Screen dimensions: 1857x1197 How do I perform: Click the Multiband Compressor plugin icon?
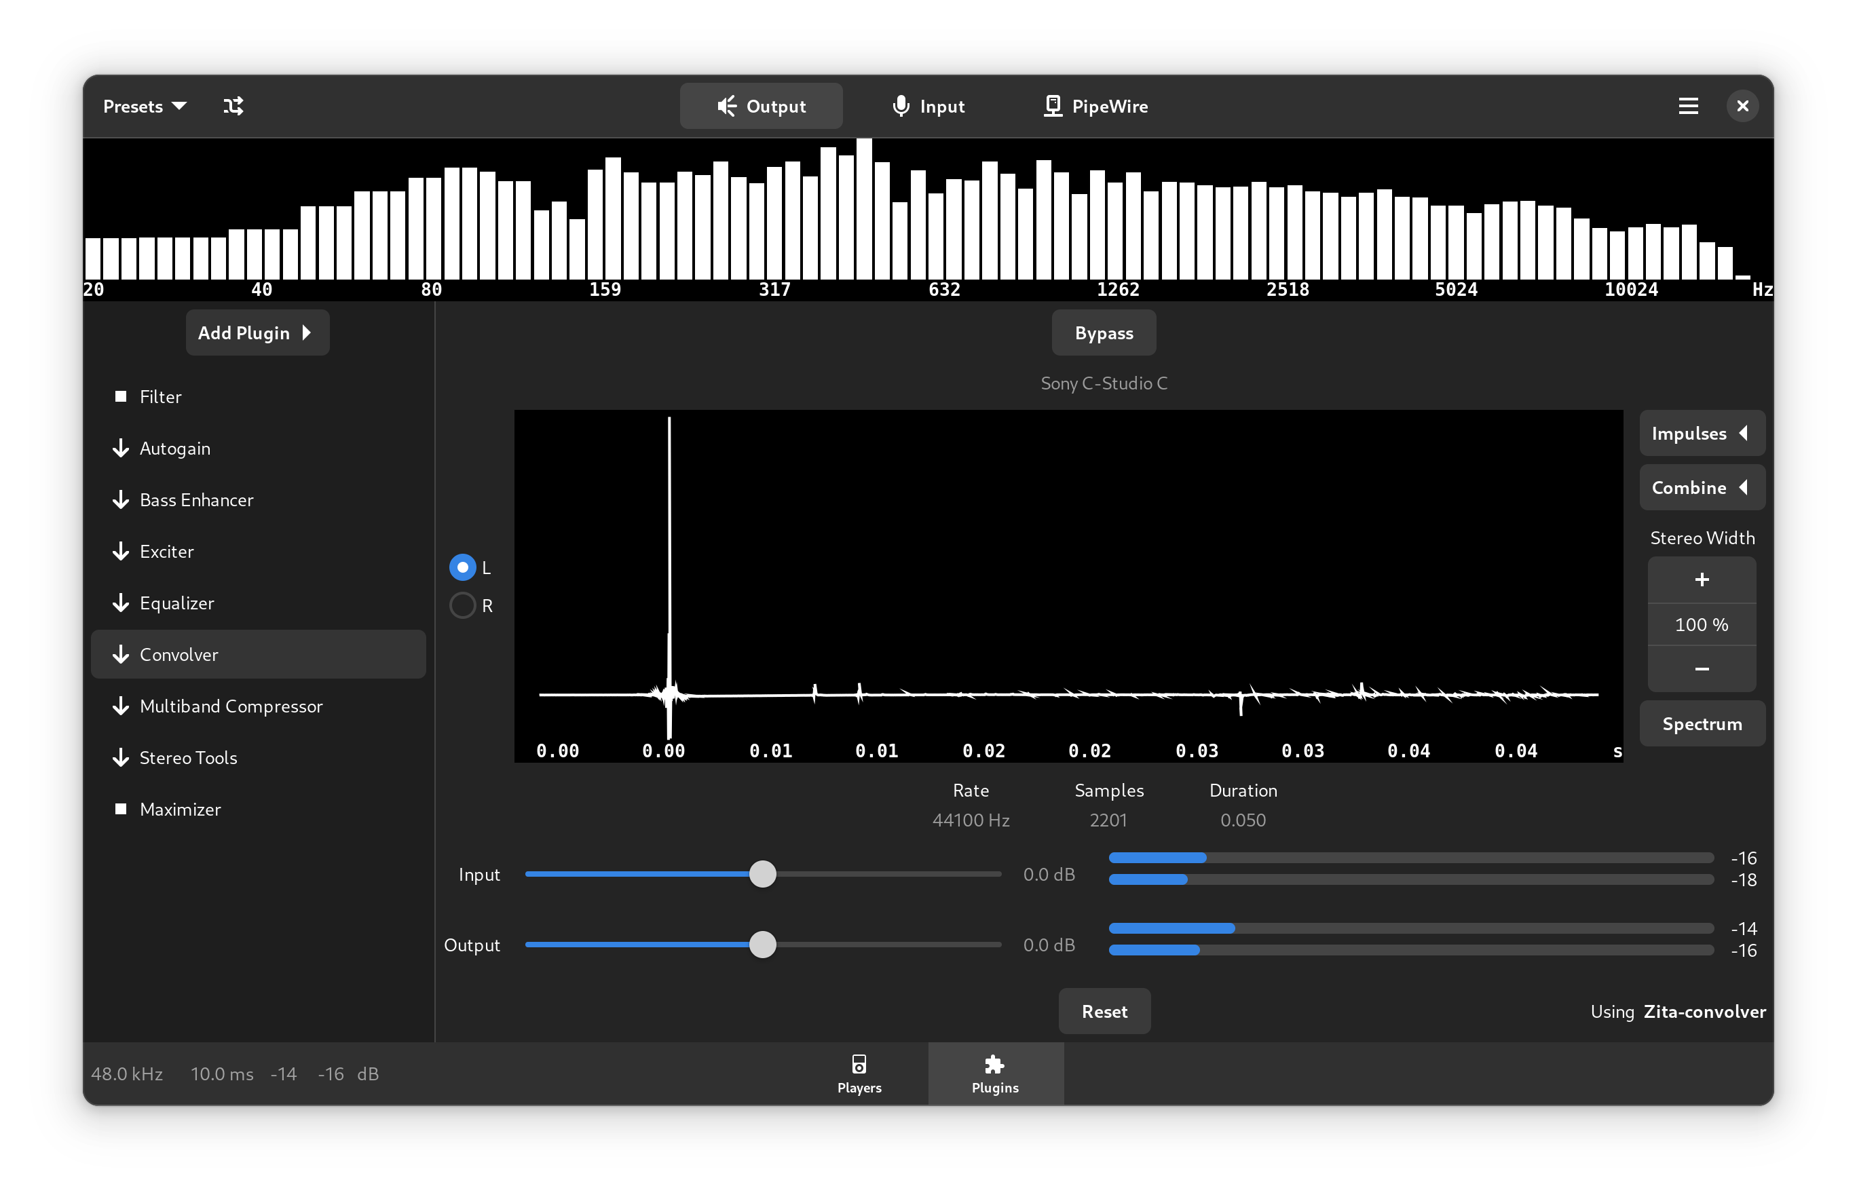coord(119,704)
